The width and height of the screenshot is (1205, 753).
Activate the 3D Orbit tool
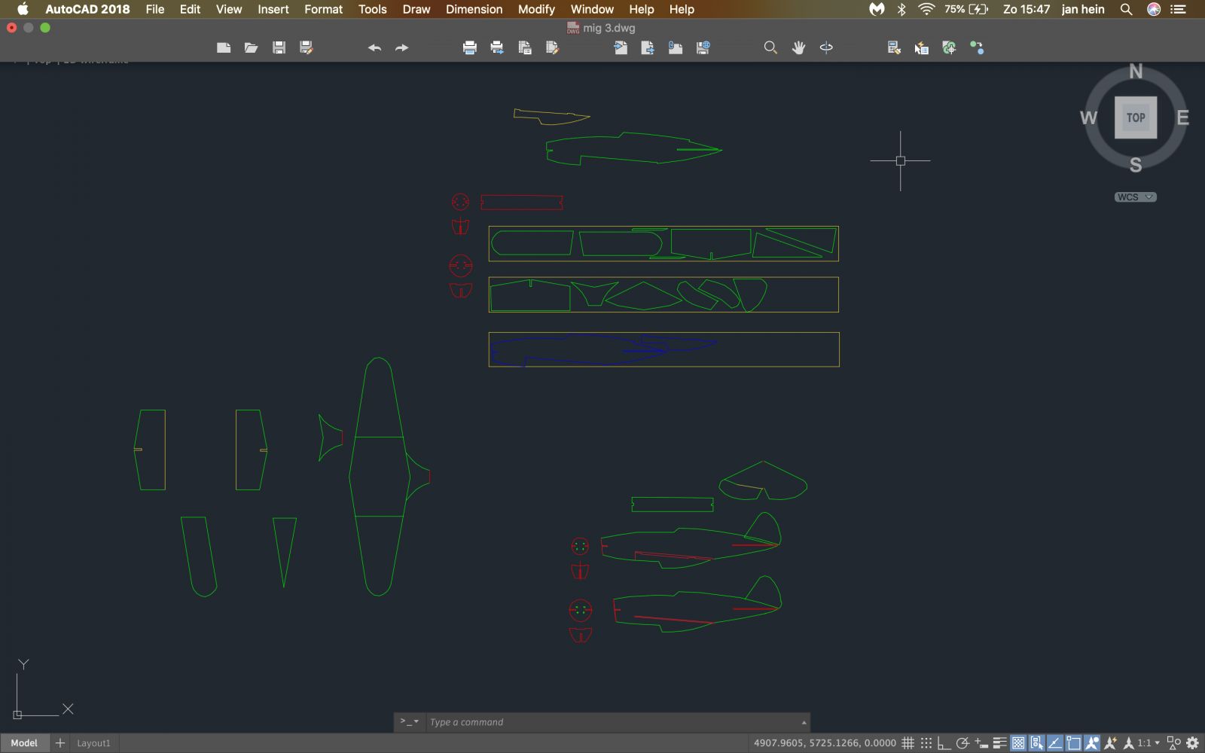click(826, 47)
